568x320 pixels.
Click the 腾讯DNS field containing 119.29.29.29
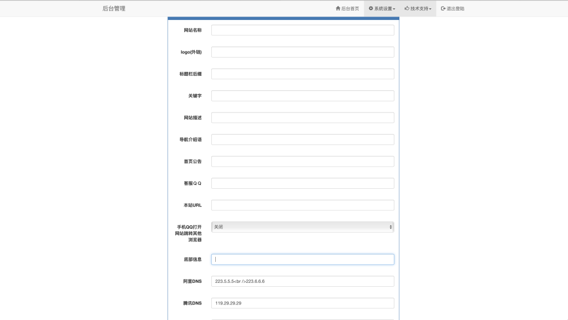[x=302, y=303]
